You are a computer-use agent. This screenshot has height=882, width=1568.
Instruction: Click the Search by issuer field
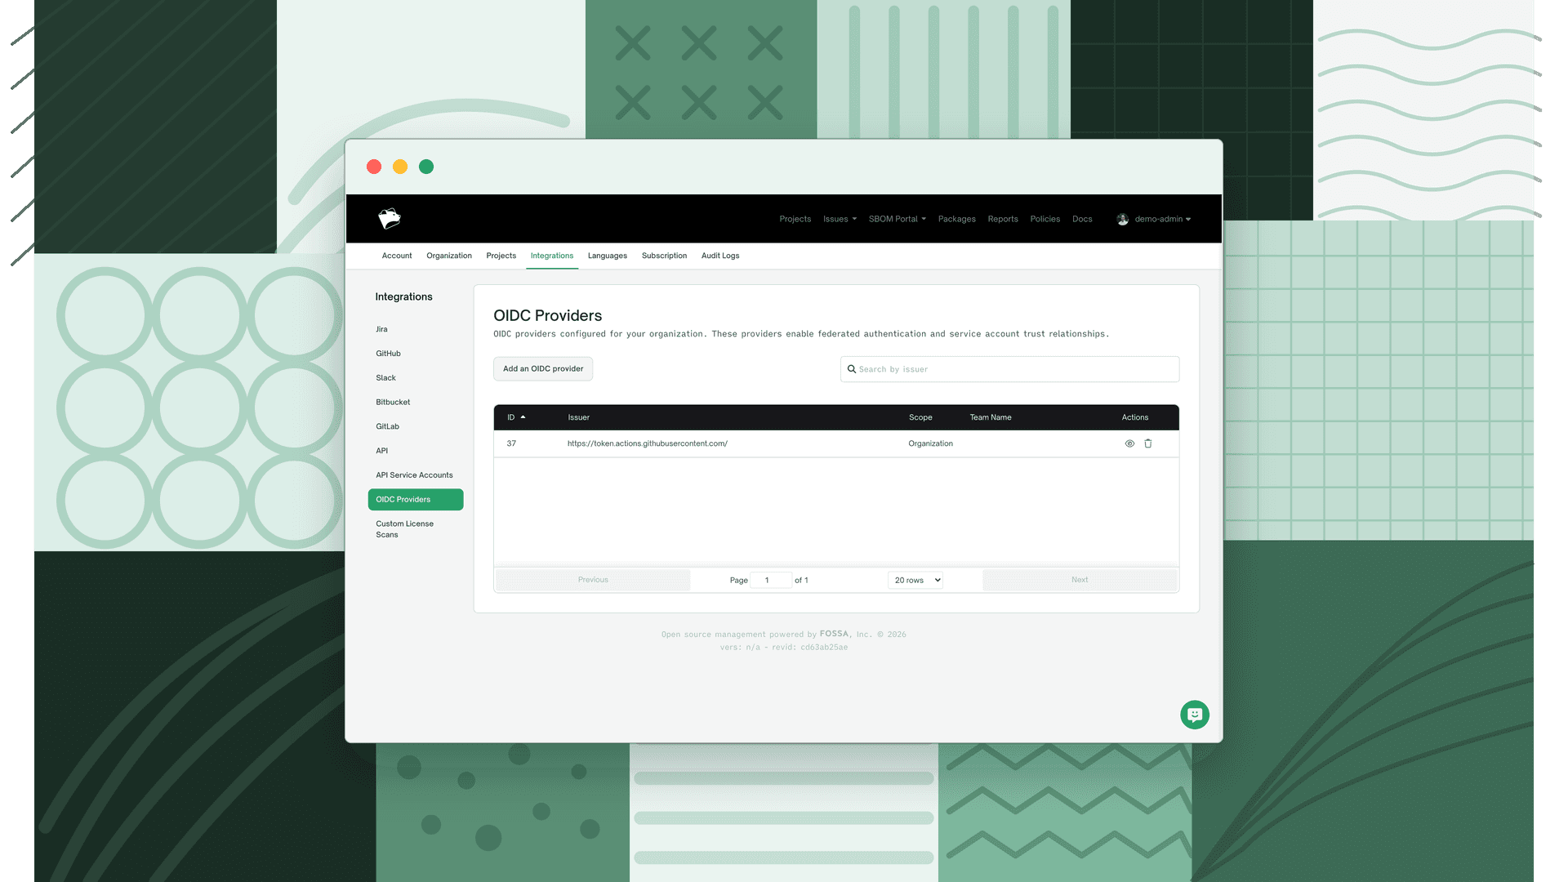coord(1009,369)
